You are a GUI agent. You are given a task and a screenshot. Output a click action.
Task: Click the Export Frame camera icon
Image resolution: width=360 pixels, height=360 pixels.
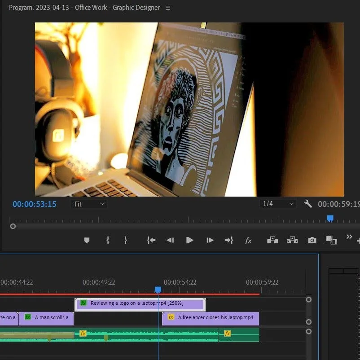312,241
